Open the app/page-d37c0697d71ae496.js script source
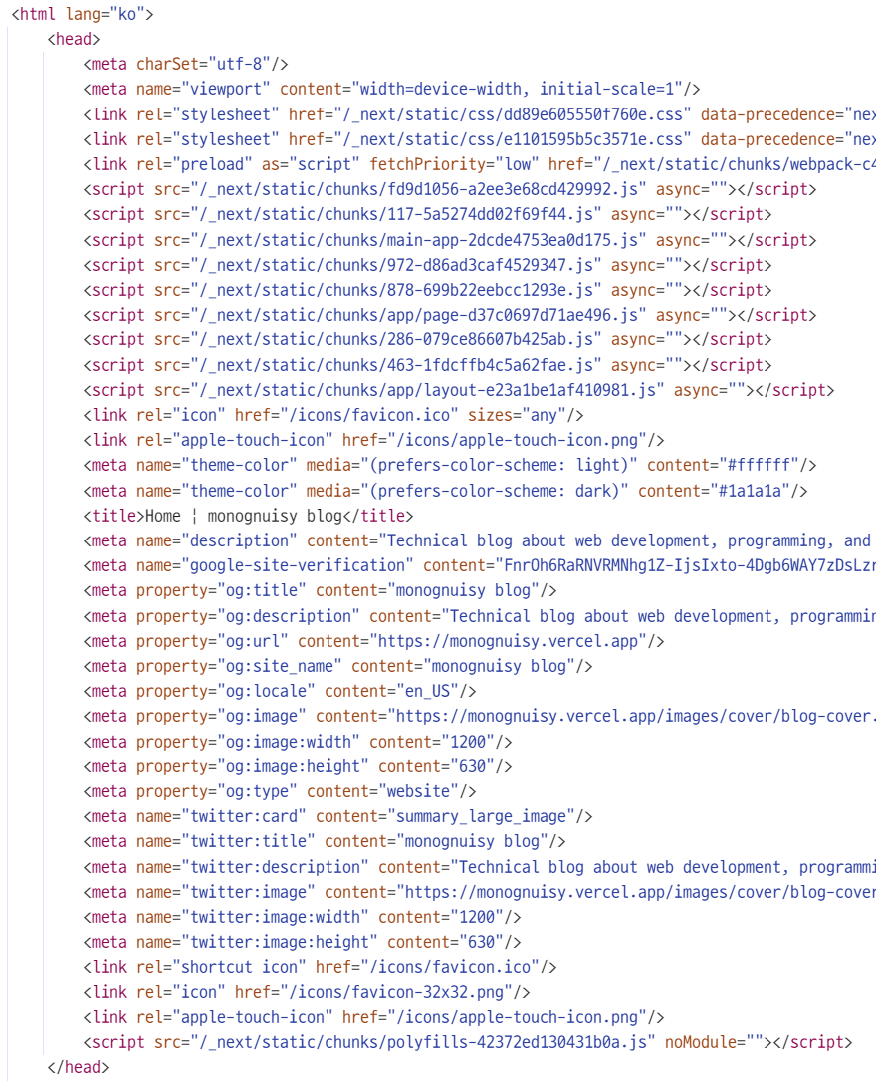 coord(400,315)
